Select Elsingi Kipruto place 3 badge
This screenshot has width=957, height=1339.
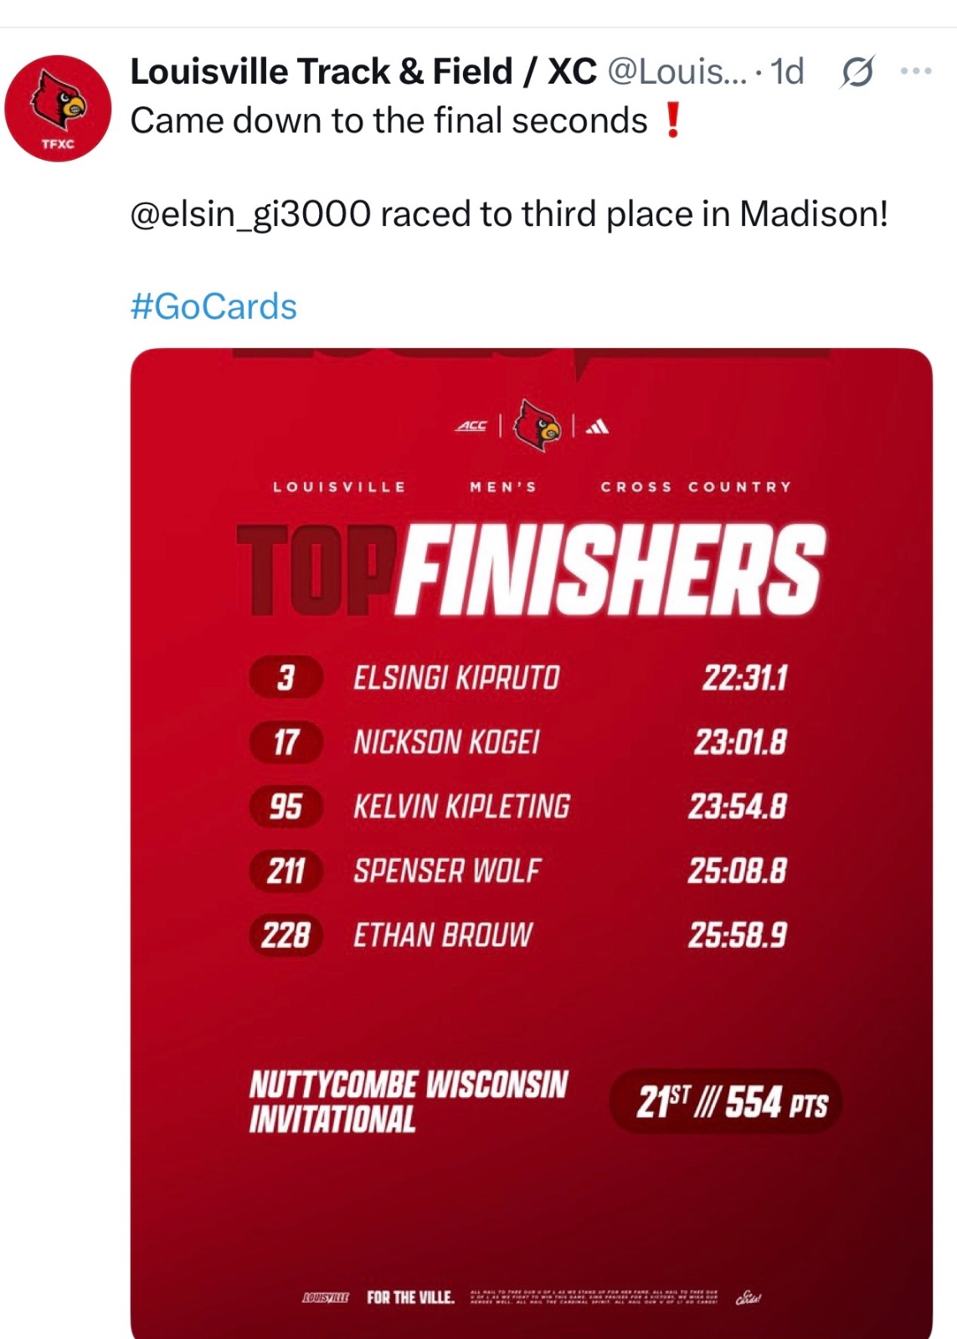(286, 677)
